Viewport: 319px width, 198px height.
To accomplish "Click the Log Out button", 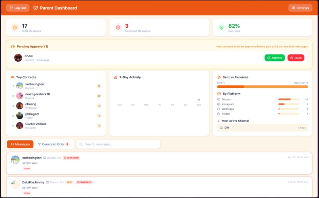I will point(18,8).
